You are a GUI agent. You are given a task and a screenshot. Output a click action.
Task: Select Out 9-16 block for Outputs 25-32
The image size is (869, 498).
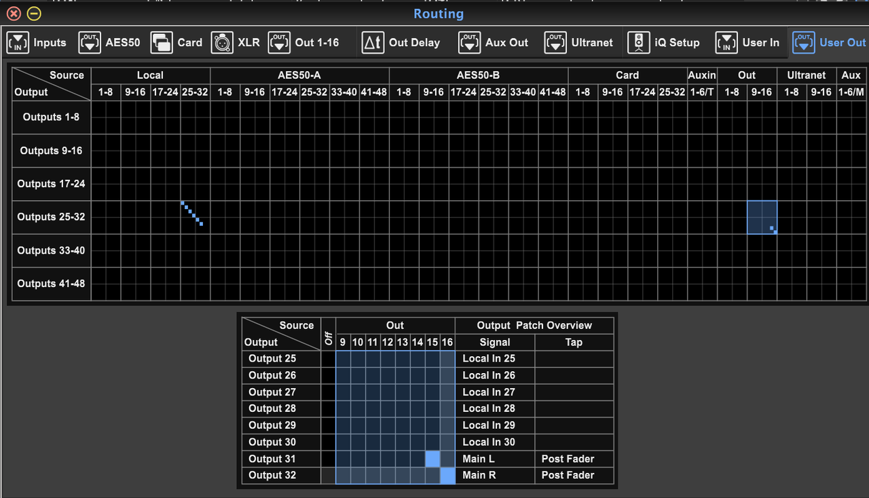pyautogui.click(x=762, y=217)
